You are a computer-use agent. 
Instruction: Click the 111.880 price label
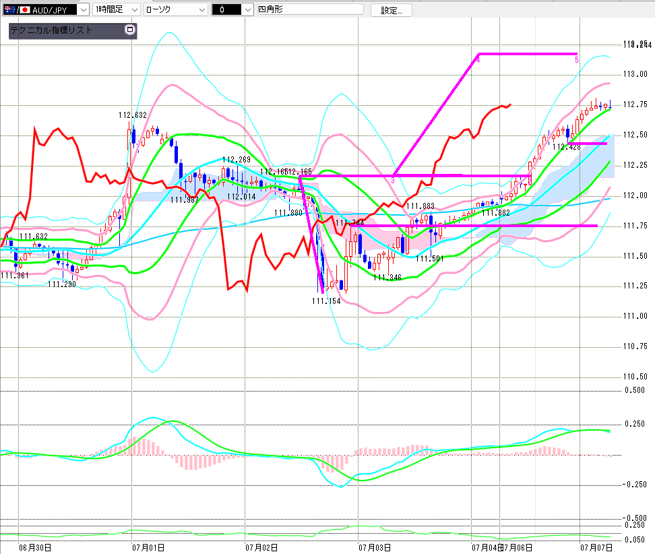[x=288, y=213]
